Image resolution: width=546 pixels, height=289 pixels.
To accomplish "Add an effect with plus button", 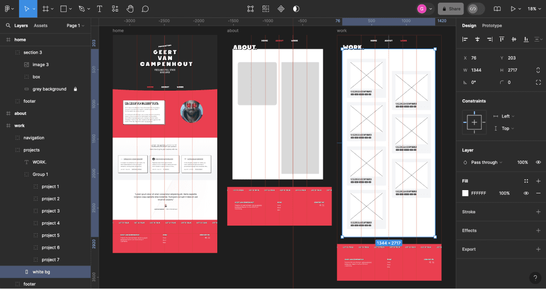I will [x=538, y=231].
